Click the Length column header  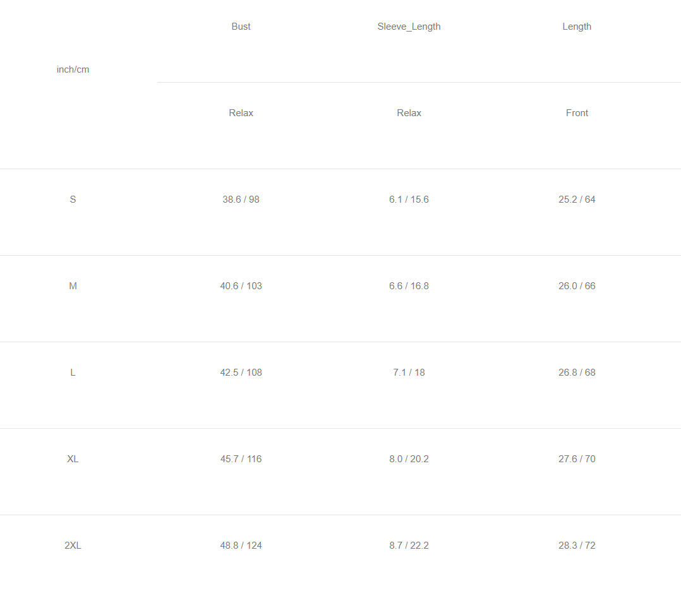tap(577, 27)
